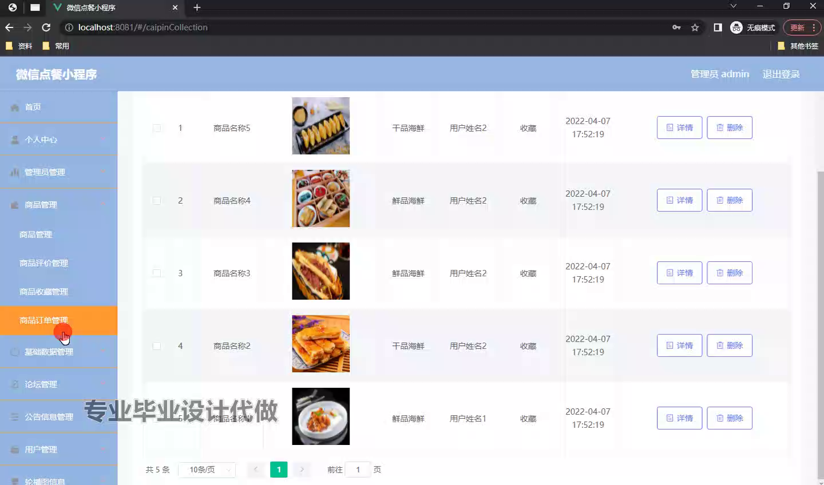View 详情 for 商品名称3
Viewport: 824px width, 485px height.
679,273
